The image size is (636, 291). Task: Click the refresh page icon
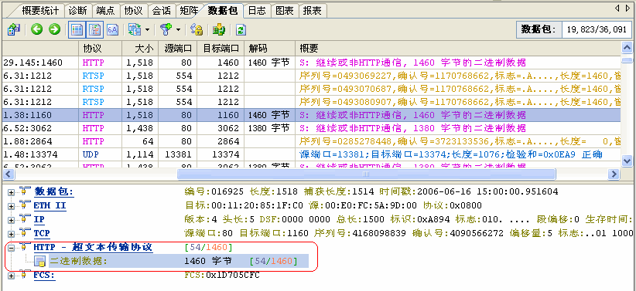tap(241, 30)
